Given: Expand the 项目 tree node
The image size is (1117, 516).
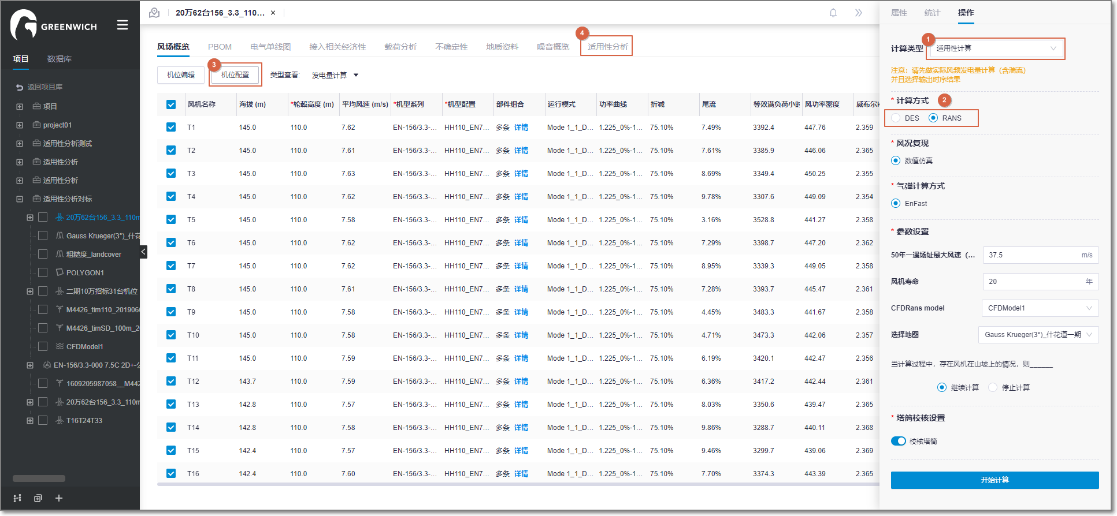Looking at the screenshot, I should pos(20,107).
